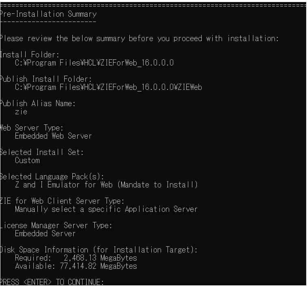Select the Publish Install Folder label

click(46, 79)
